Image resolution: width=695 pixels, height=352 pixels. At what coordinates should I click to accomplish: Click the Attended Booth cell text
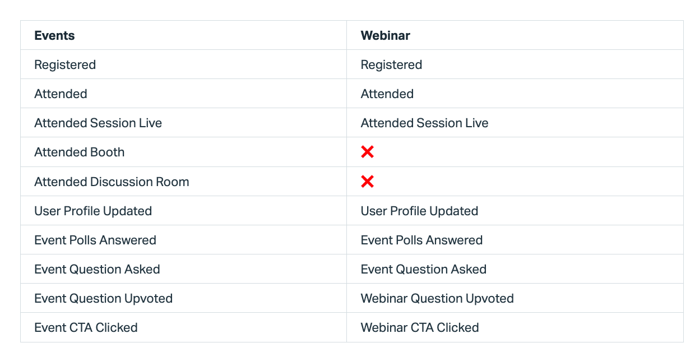click(x=79, y=152)
